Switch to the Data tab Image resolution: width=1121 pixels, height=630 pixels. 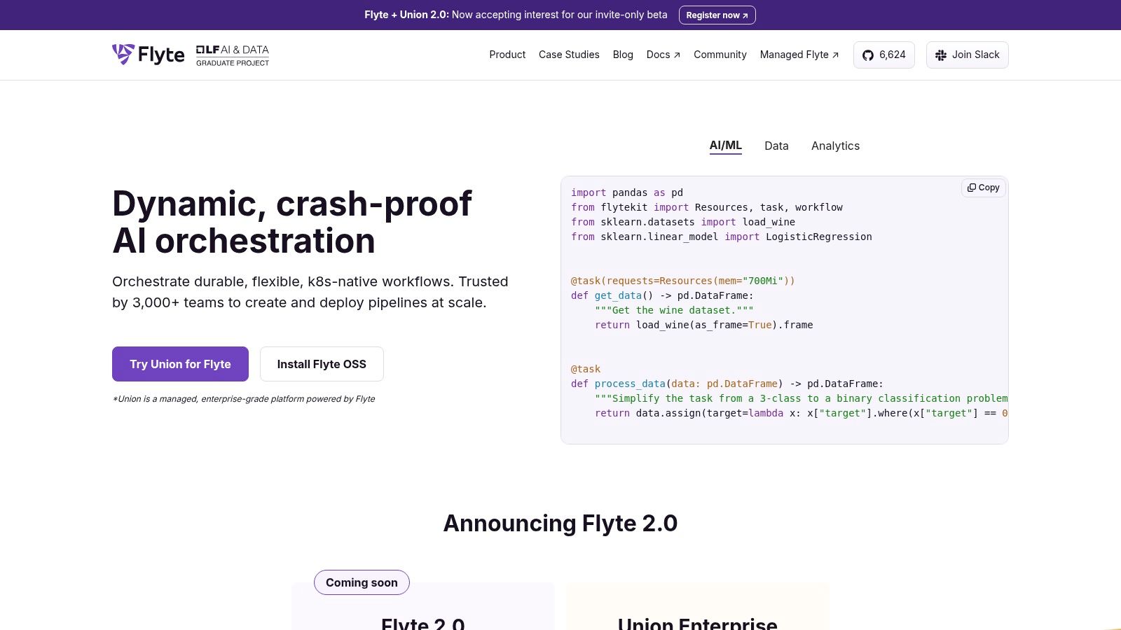776,146
